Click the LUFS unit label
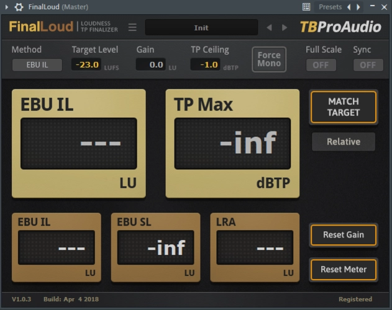 click(111, 68)
